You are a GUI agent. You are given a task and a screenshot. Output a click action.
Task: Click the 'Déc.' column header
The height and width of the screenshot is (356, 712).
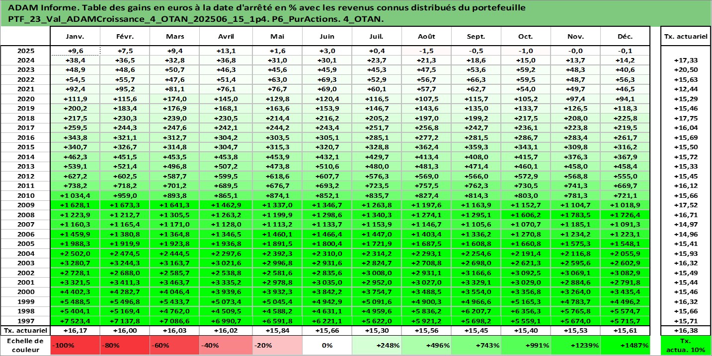pyautogui.click(x=625, y=37)
